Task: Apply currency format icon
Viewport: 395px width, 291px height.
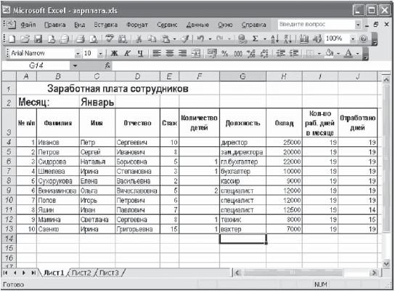Action: (x=212, y=53)
